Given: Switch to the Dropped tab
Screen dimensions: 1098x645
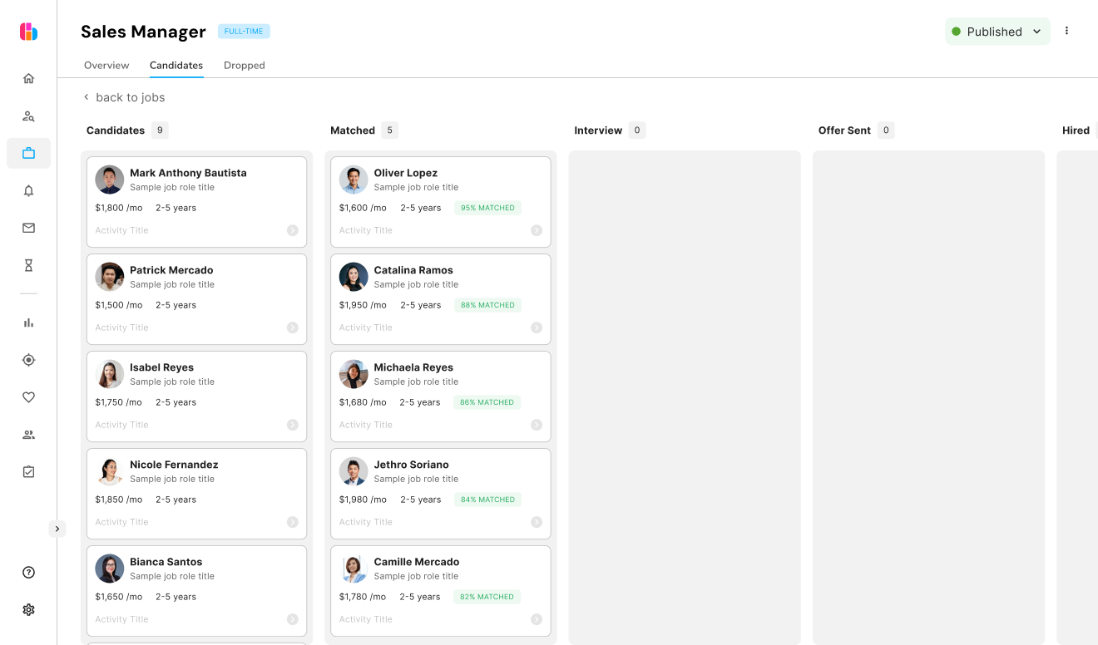Looking at the screenshot, I should tap(244, 66).
